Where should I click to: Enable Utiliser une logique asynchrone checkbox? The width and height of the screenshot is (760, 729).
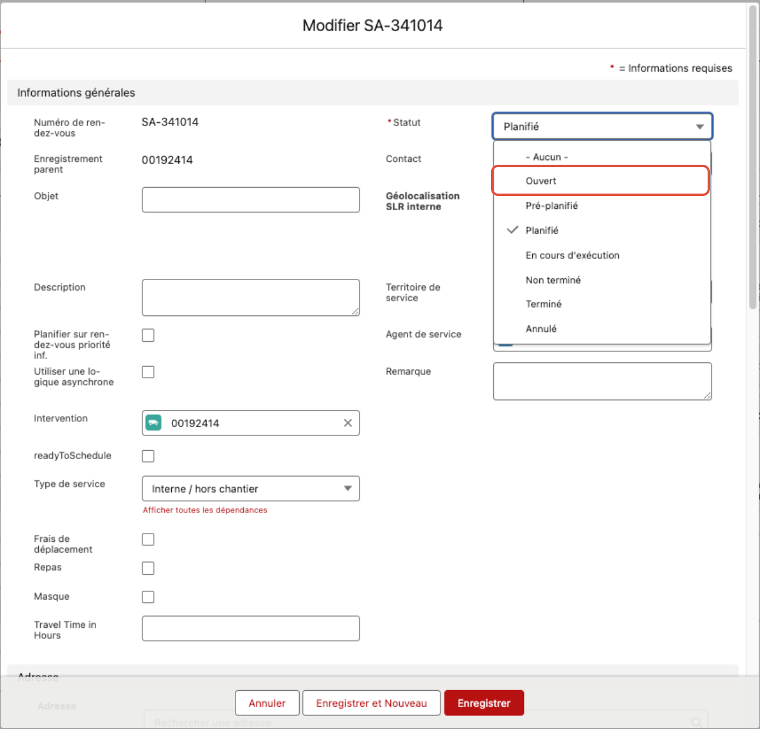point(148,372)
